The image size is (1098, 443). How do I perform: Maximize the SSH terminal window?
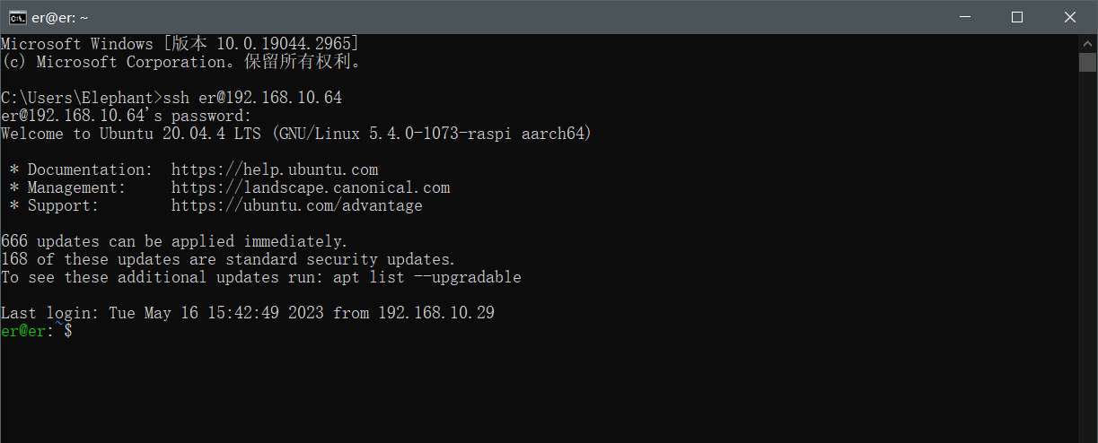(1017, 17)
